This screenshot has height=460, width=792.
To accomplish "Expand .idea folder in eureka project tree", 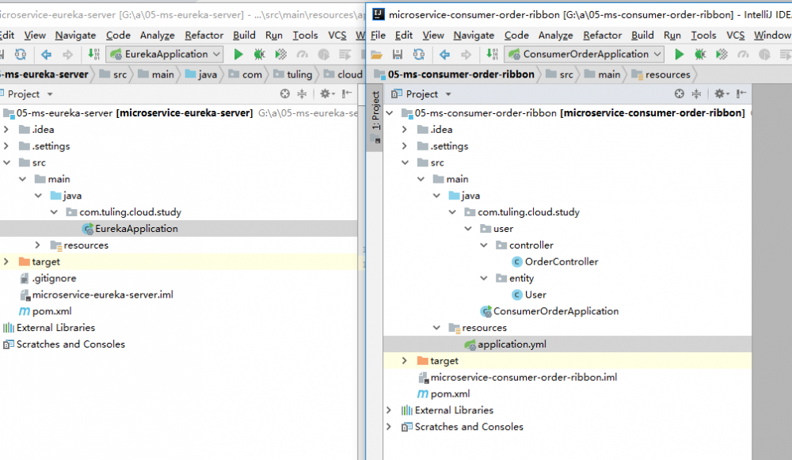I will pyautogui.click(x=6, y=130).
